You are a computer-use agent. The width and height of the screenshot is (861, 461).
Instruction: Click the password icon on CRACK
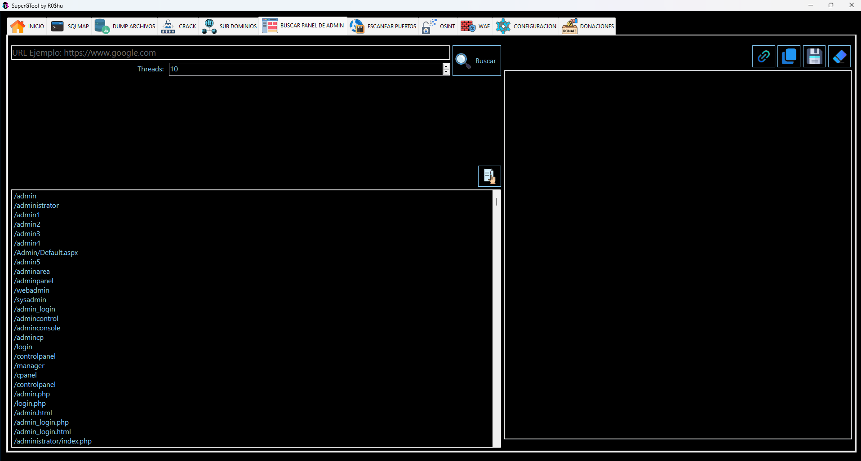pos(168,26)
